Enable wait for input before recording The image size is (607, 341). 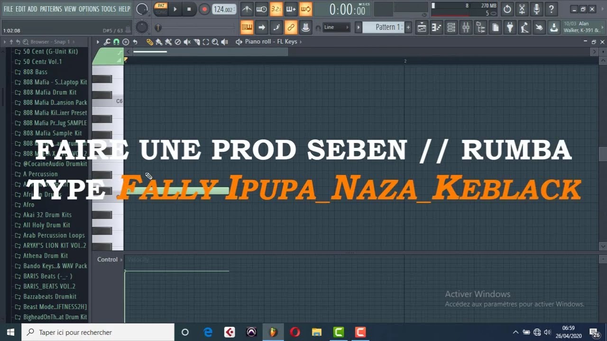[x=261, y=9]
